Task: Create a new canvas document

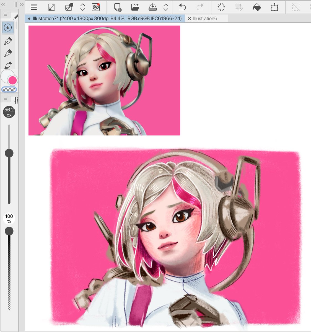Action: (x=118, y=7)
